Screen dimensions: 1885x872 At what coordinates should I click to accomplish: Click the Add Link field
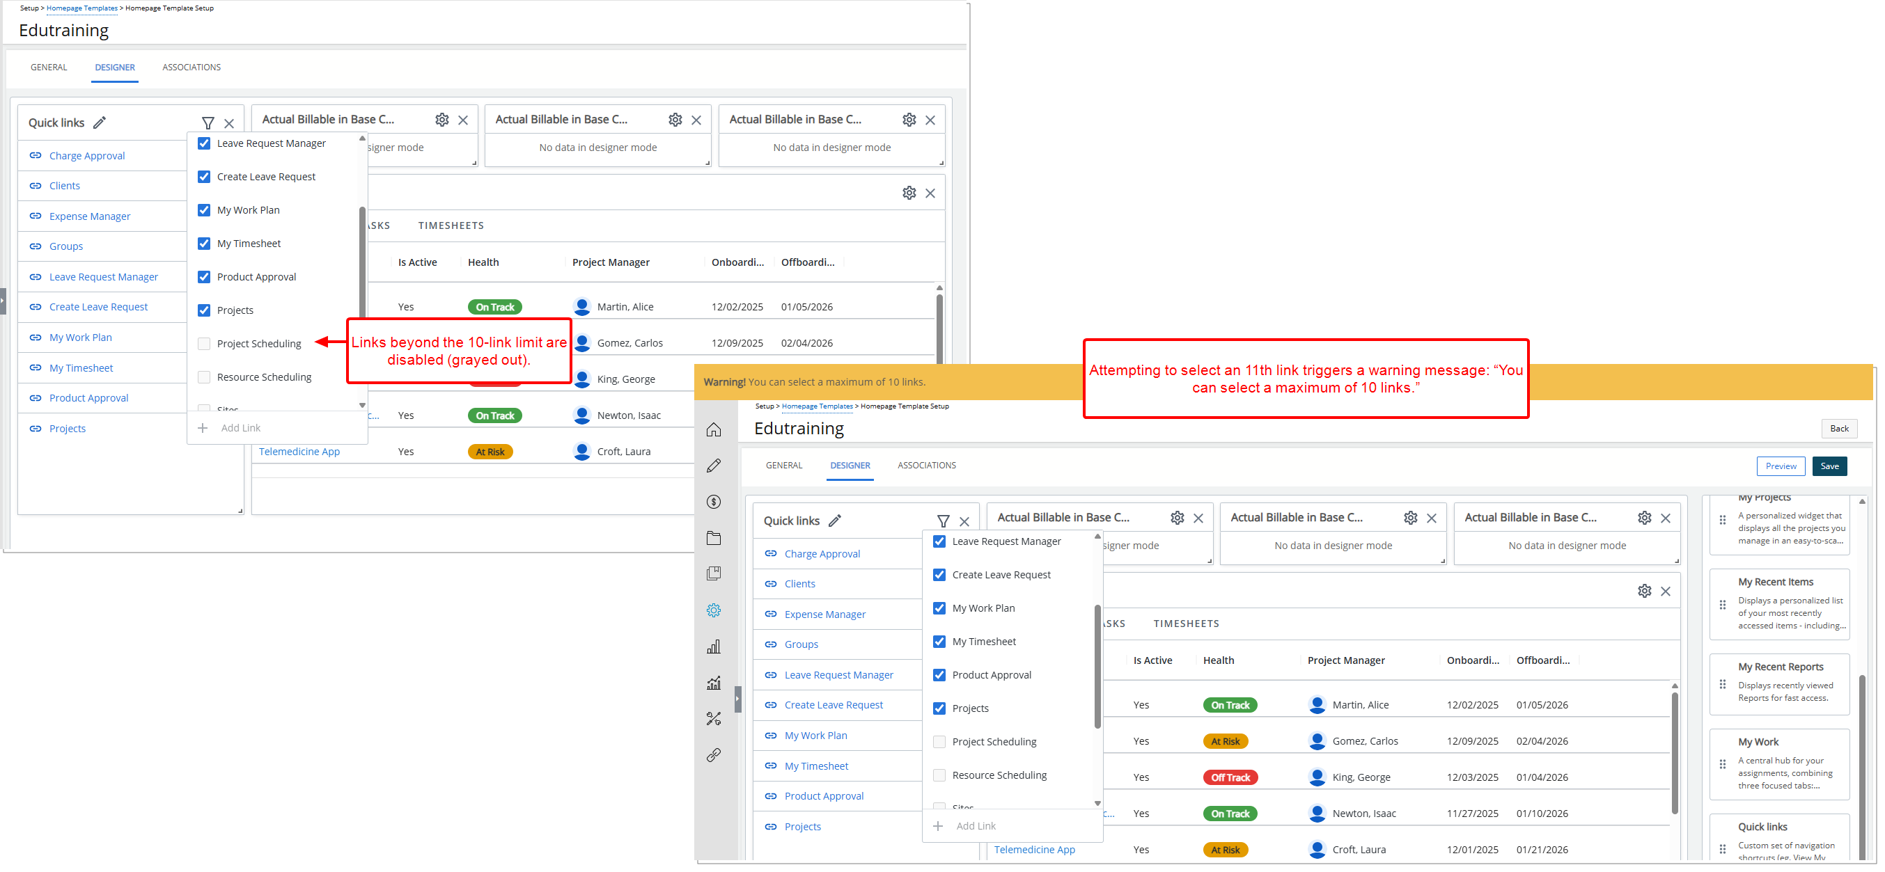(x=976, y=826)
